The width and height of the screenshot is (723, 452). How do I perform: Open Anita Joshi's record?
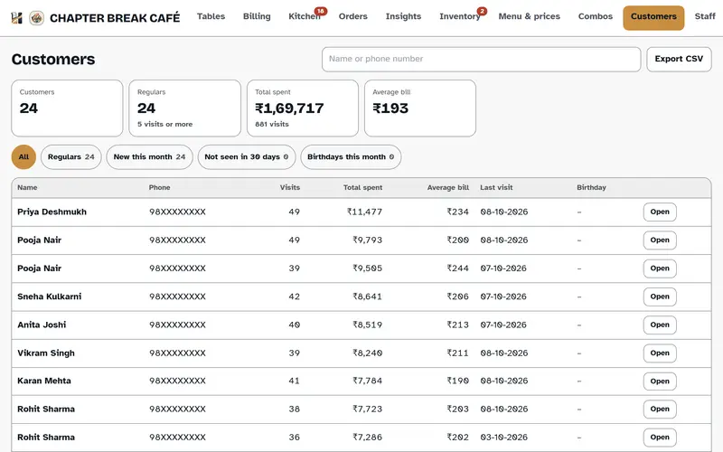pyautogui.click(x=660, y=325)
